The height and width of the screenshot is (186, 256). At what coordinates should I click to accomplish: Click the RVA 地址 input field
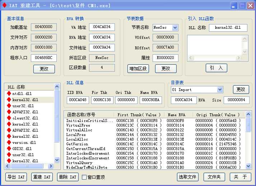click(x=102, y=37)
